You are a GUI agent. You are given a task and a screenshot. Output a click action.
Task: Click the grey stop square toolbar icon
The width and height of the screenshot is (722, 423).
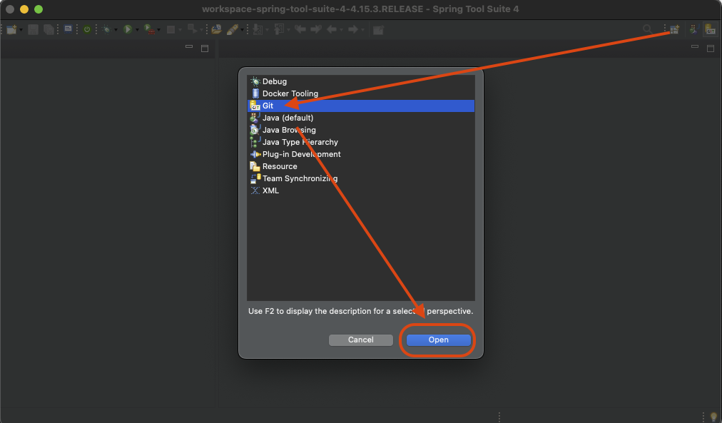click(171, 29)
